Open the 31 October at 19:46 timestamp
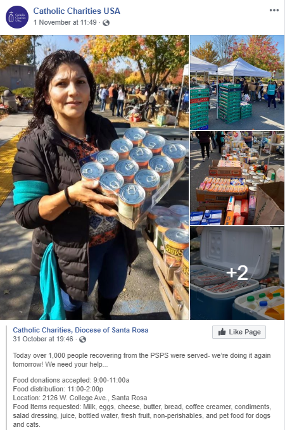This screenshot has width=285, height=430. tap(43, 339)
